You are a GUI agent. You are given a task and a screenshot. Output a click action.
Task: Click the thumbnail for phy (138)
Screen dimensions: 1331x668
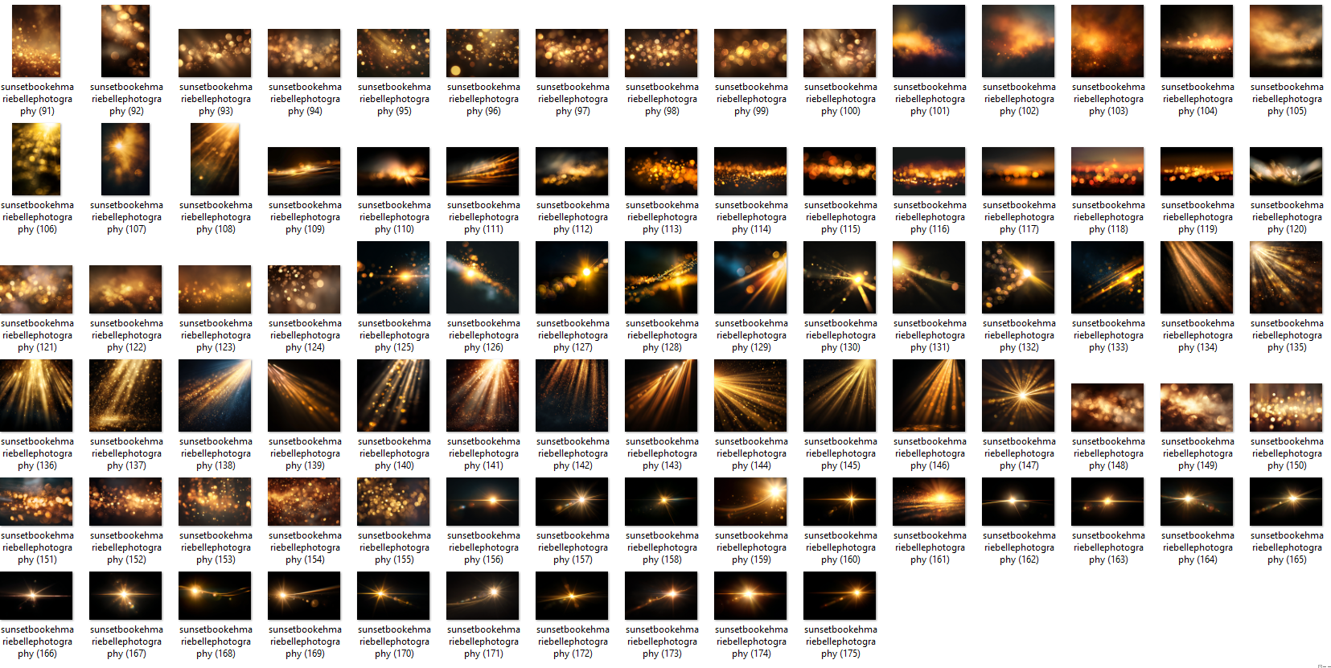(x=215, y=395)
